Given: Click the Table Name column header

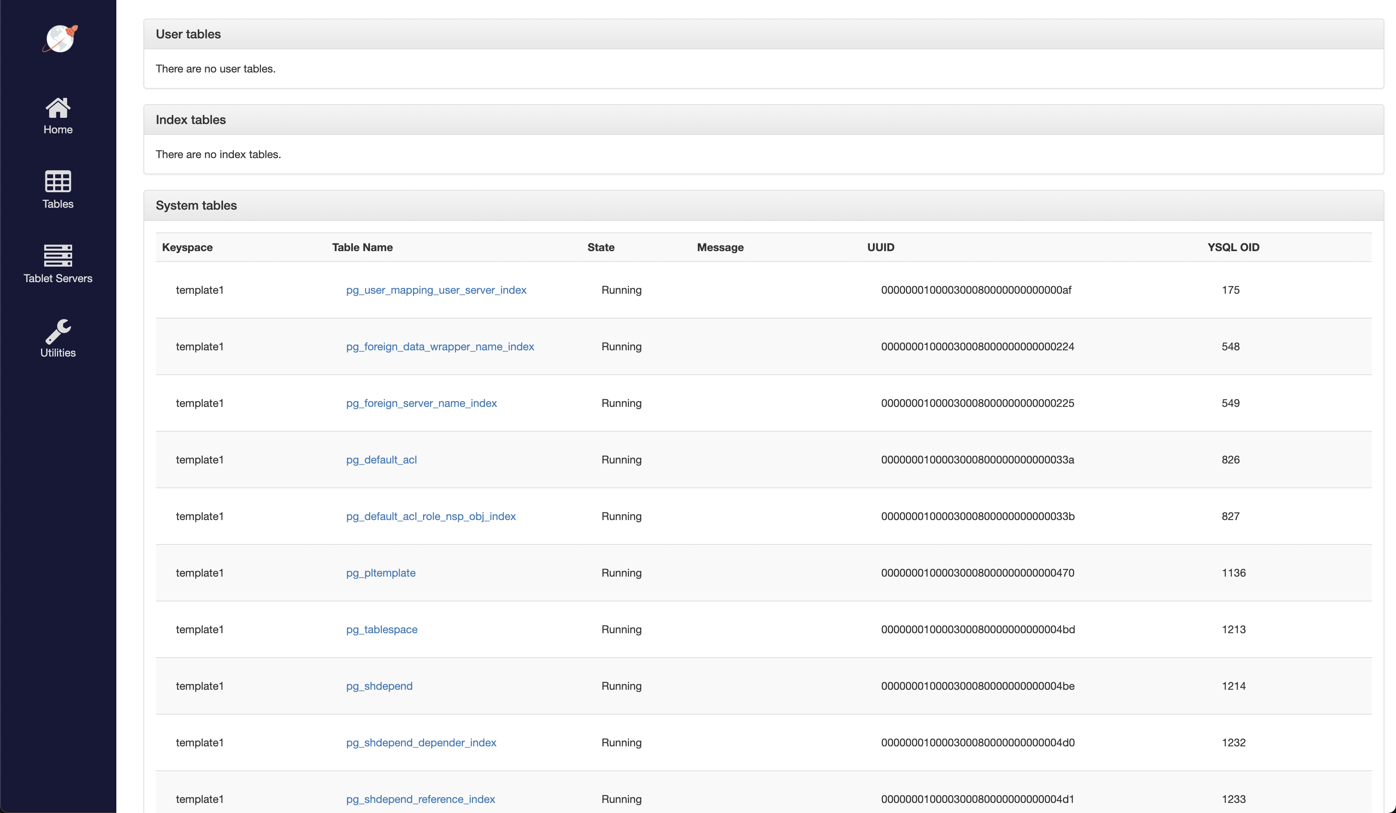Looking at the screenshot, I should 362,247.
